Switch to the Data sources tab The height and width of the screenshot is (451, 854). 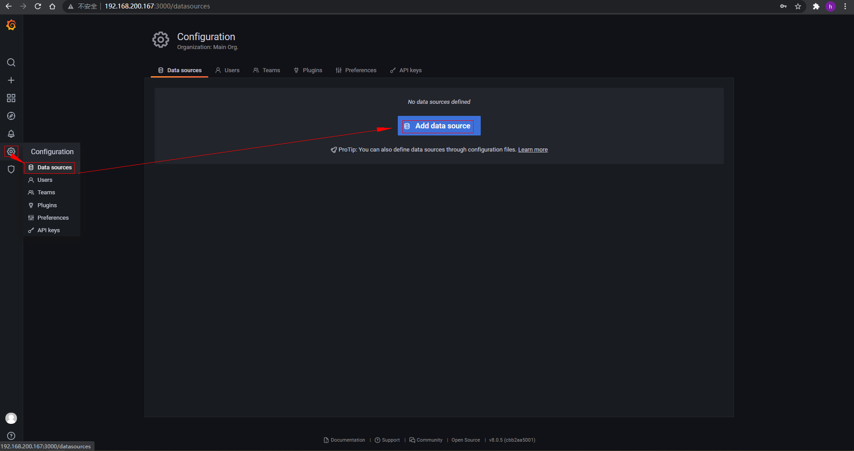click(180, 70)
